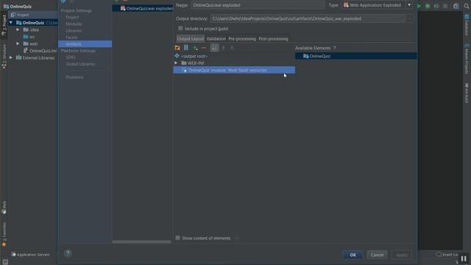Start debugging with the green bug icon
This screenshot has width=471, height=265.
428,6
